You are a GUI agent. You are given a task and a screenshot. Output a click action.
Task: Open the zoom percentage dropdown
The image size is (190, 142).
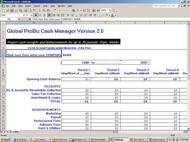(x=110, y=11)
